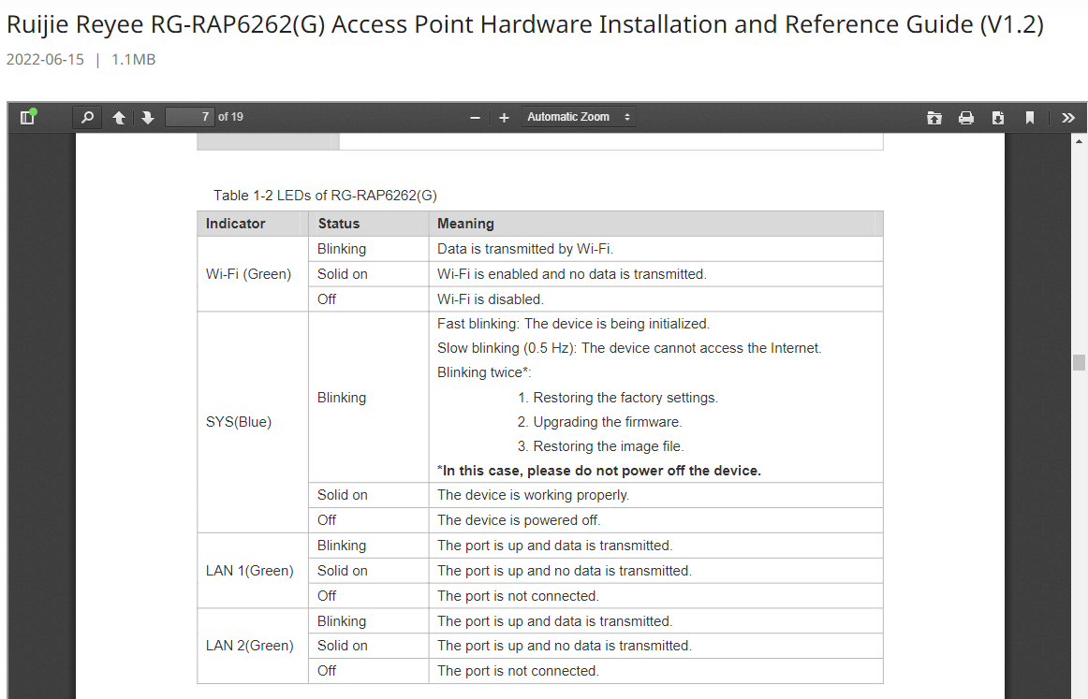Viewport: 1088px width, 699px height.
Task: Open the find in document search
Action: point(87,117)
